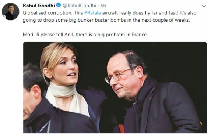This screenshot has height=134, width=207.
Task: Open the #Rafale hashtag link
Action: 92,13
